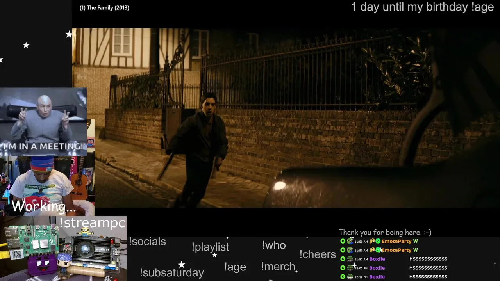The height and width of the screenshot is (281, 500).
Task: Click the !cheers command text
Action: [318, 254]
